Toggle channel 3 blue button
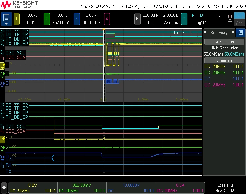246x194 pixels. 77,19
